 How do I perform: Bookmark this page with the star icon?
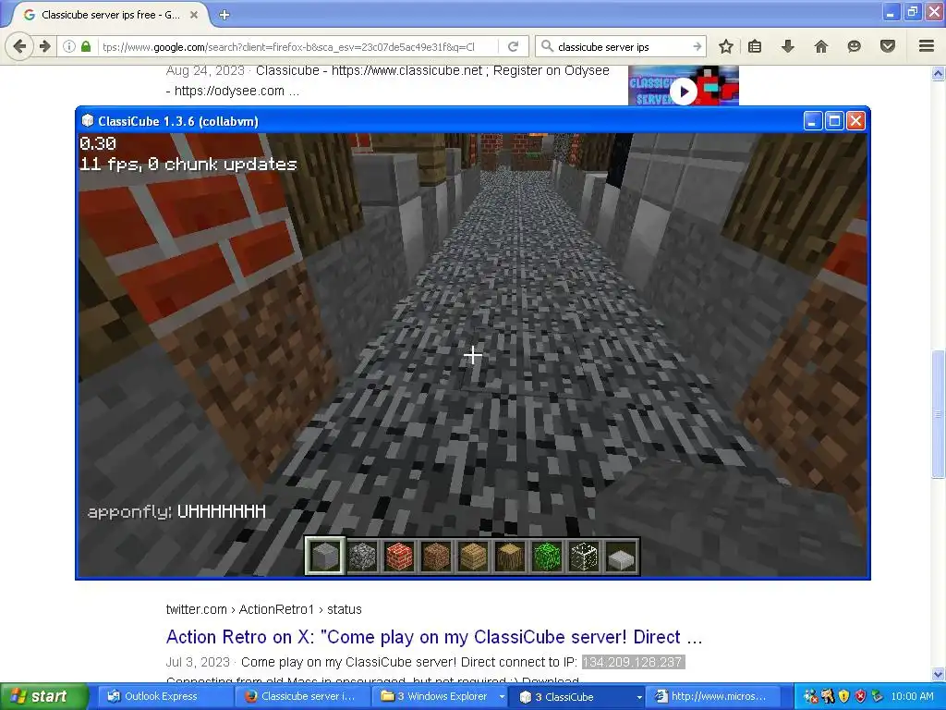click(726, 46)
